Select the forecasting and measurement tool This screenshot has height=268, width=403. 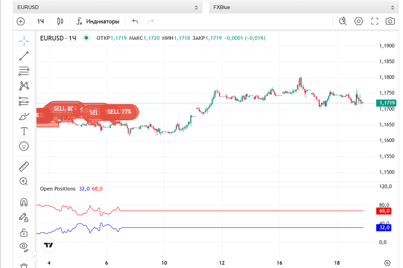tap(24, 101)
